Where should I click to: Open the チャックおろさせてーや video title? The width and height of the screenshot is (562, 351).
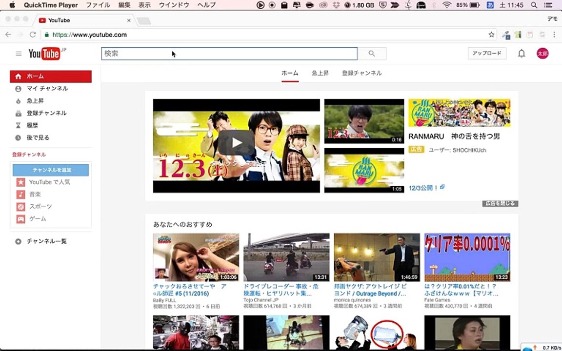(190, 290)
